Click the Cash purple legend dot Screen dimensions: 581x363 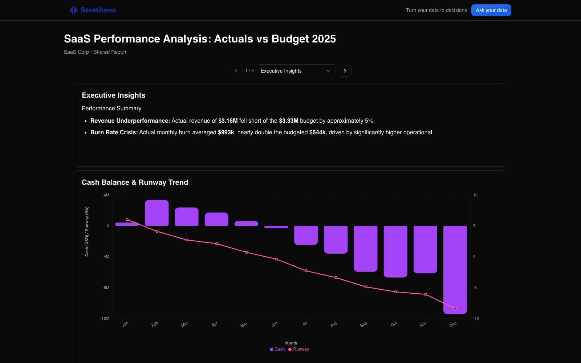tap(271, 350)
